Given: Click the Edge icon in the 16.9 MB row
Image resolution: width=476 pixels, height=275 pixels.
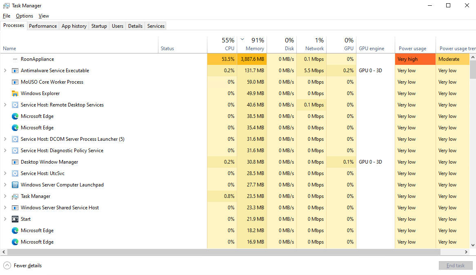Looking at the screenshot, I should pyautogui.click(x=15, y=242).
